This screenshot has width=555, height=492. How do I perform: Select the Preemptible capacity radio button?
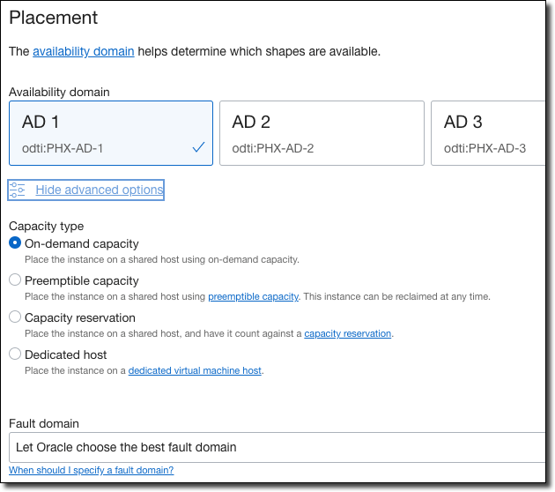click(x=15, y=280)
